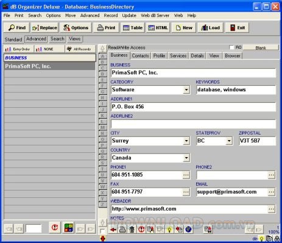Click the Exit toolbar button
This screenshot has width=282, height=243.
[x=237, y=27]
